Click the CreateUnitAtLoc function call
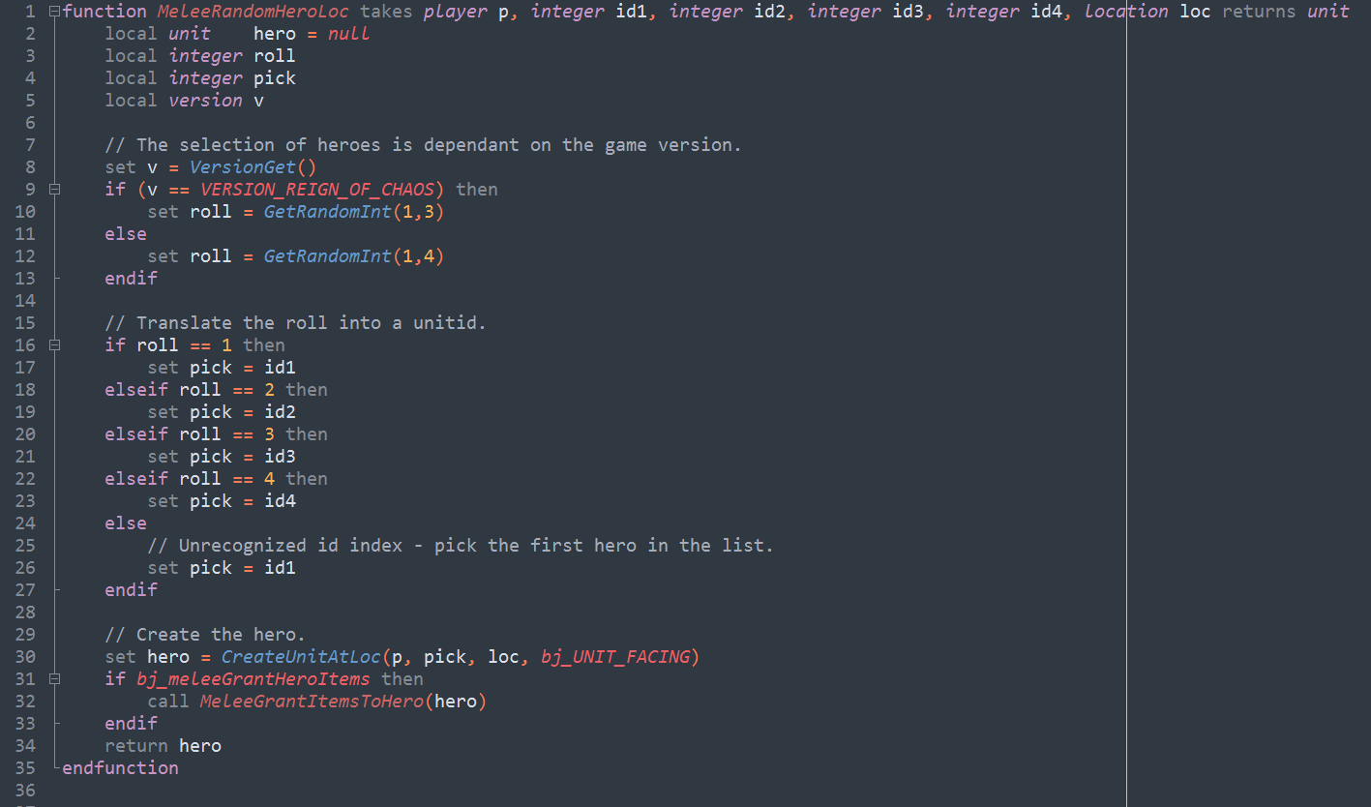Screen dimensions: 1371x807 [301, 657]
